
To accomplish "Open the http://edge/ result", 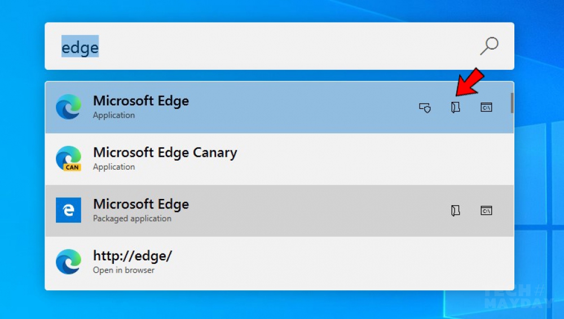I will [280, 263].
